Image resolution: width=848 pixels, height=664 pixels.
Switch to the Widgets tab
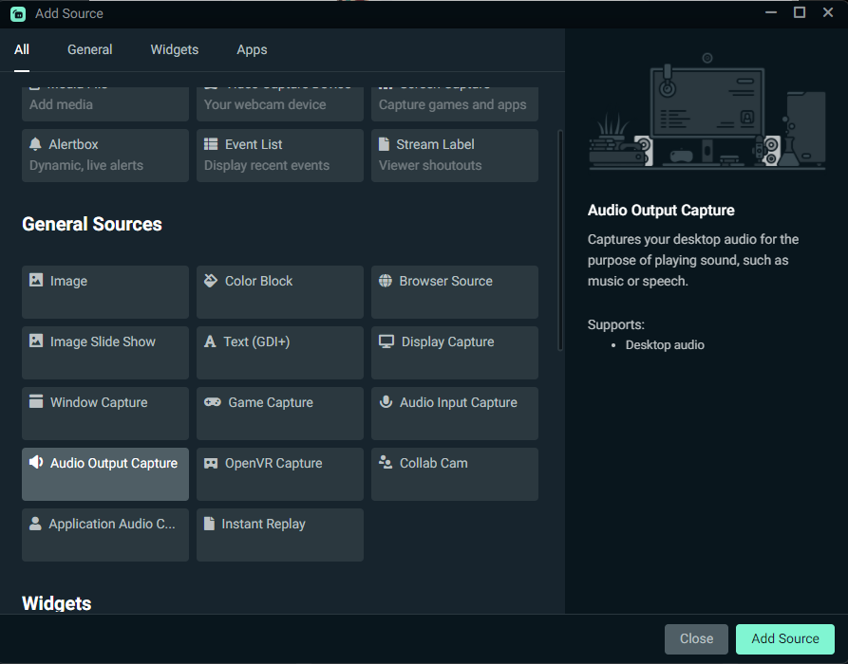pyautogui.click(x=174, y=49)
